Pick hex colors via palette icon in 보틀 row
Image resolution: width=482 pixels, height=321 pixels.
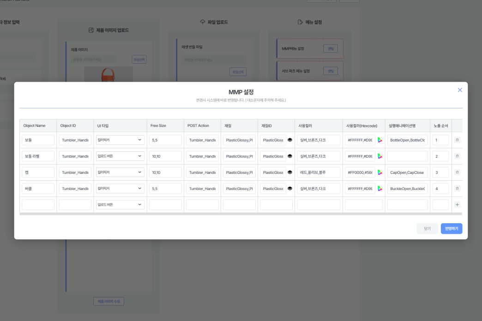point(380,140)
